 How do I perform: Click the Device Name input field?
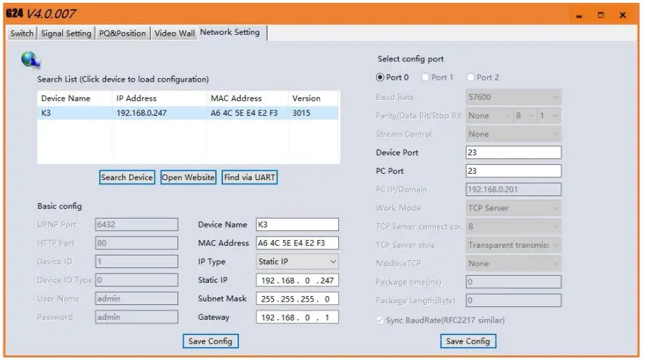pos(298,225)
